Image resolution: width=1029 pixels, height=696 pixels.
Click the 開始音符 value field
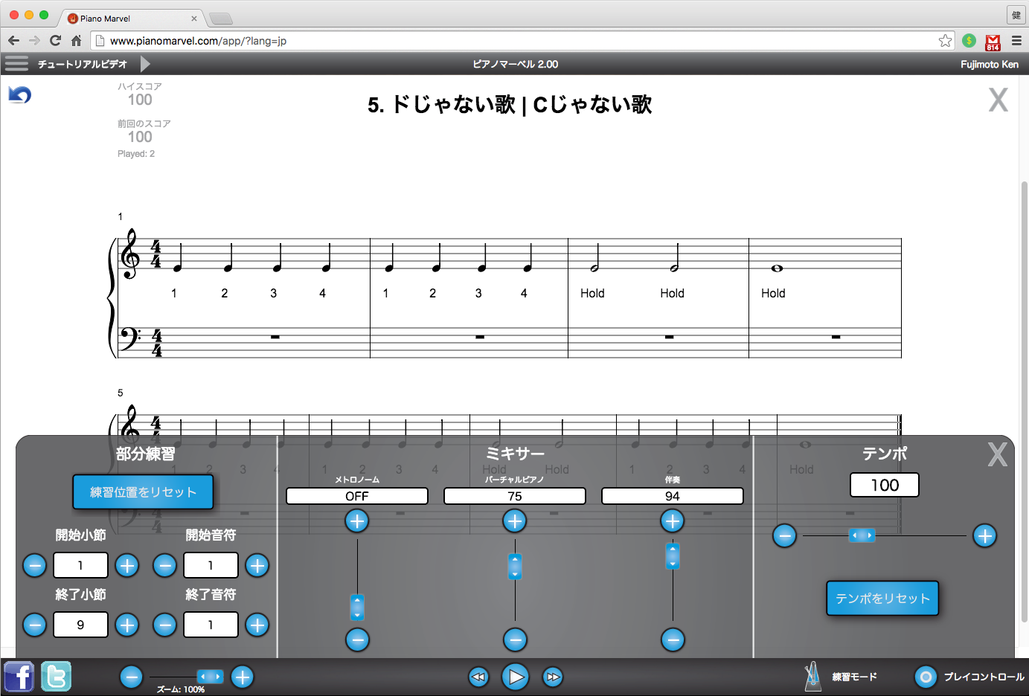211,565
